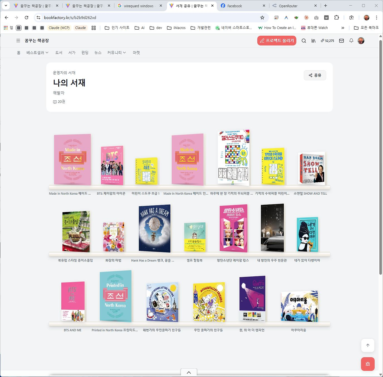Click the 20권 book count text
383x377 pixels.
coord(59,102)
